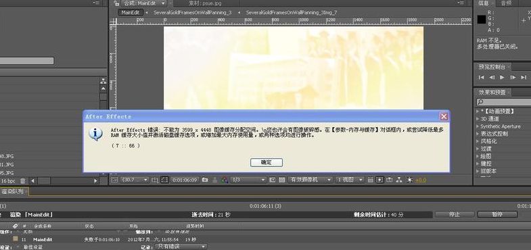Click the 预览控制台 preview panel tab
This screenshot has width=531, height=250.
point(492,67)
